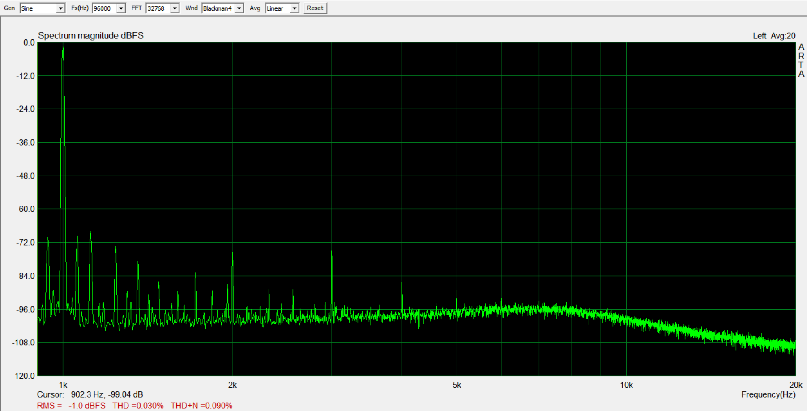Click the Reset averaging button

[x=315, y=8]
